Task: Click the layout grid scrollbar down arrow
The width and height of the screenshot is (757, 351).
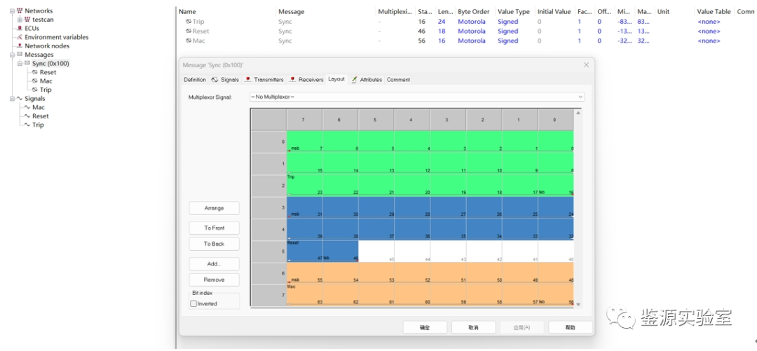Action: [x=578, y=304]
